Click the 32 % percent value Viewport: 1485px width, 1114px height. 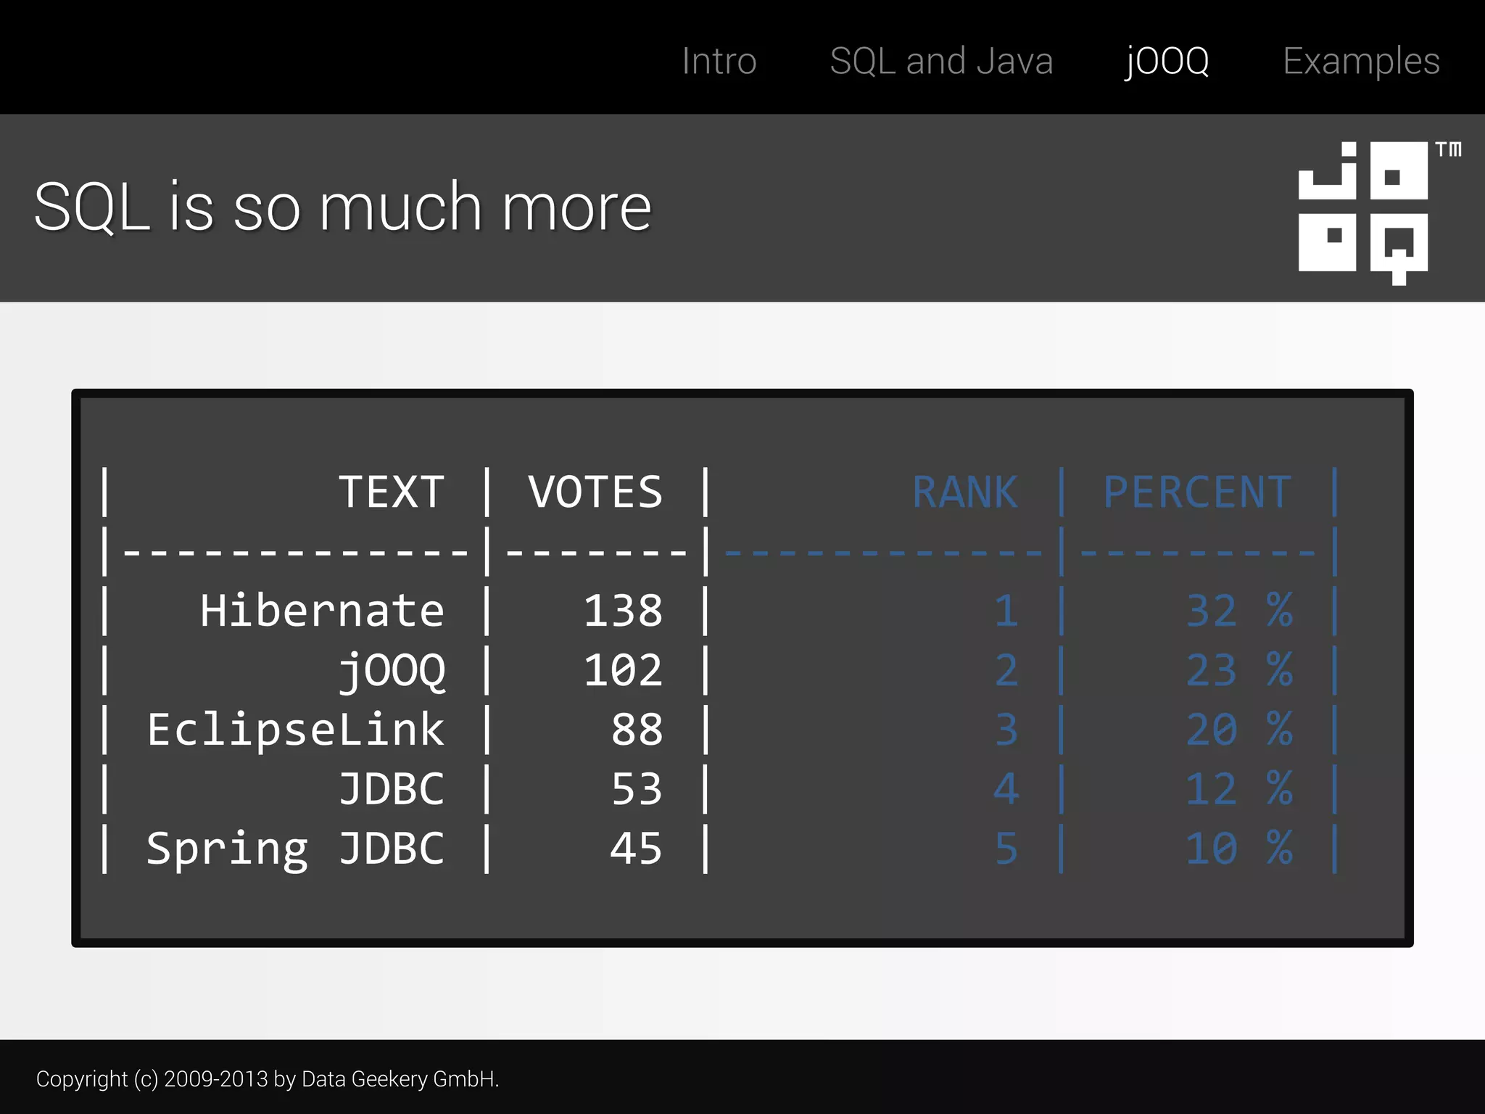(x=1239, y=610)
